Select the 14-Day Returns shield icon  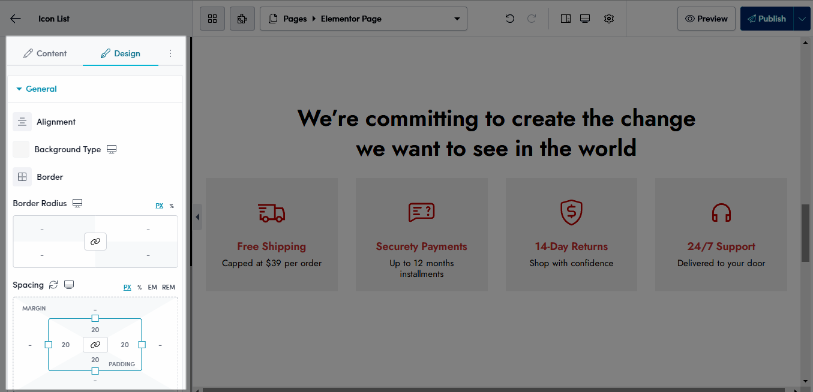click(572, 213)
